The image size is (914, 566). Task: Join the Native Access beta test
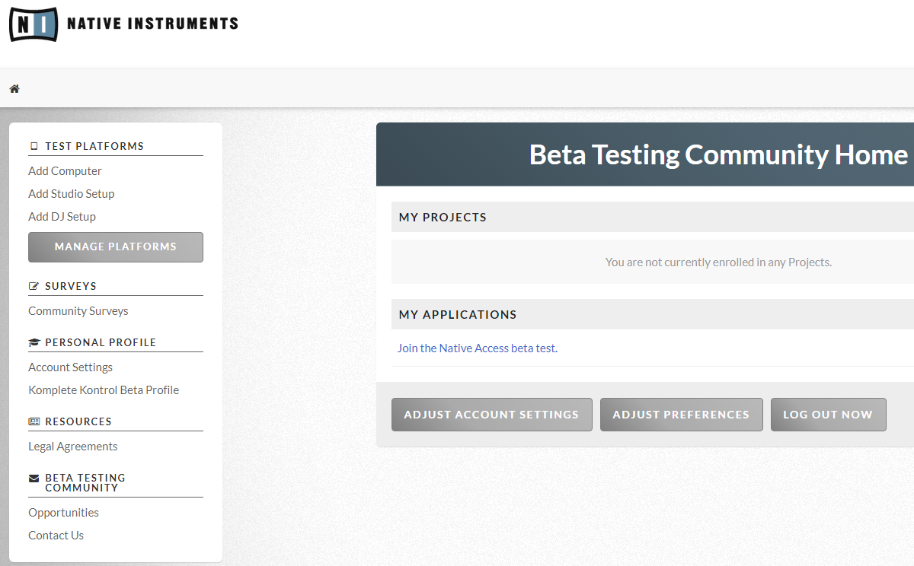pos(478,348)
